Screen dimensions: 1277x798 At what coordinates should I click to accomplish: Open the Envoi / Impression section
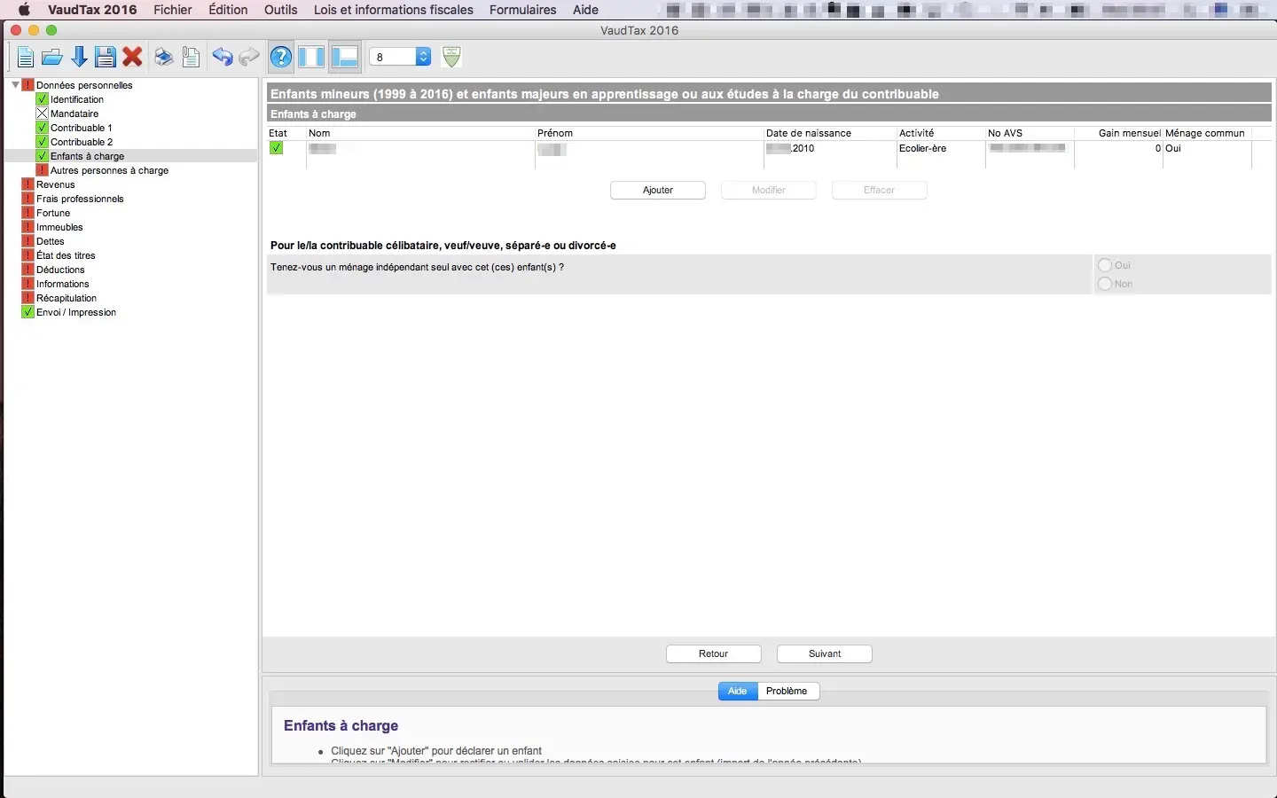(75, 312)
